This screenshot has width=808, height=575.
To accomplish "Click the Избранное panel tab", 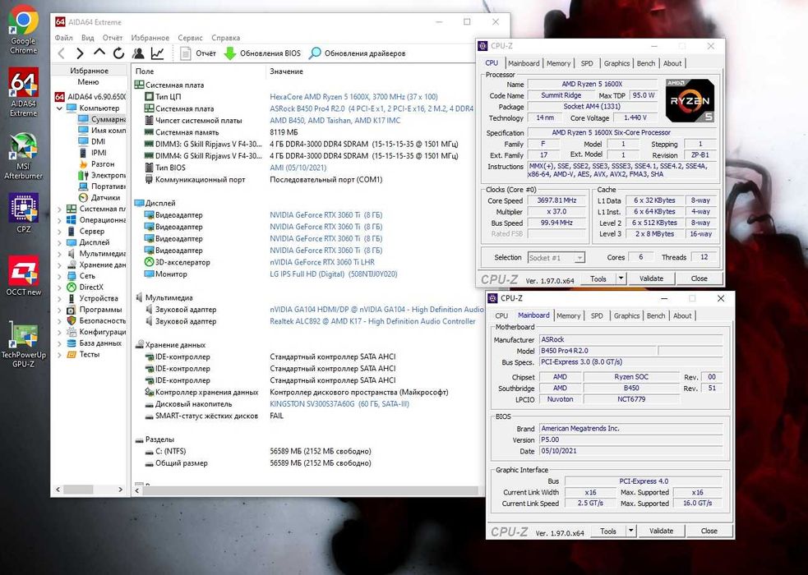I will [89, 71].
